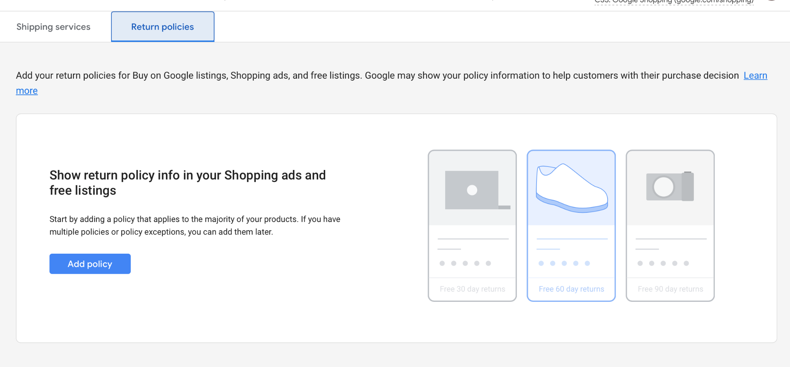Click the placeholder title line in laptop card

(x=473, y=239)
